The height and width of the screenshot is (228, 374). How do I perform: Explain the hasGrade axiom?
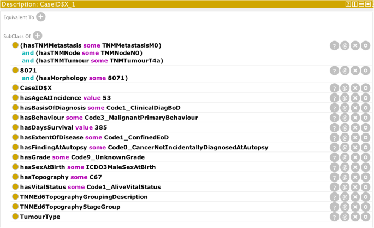[x=334, y=157]
